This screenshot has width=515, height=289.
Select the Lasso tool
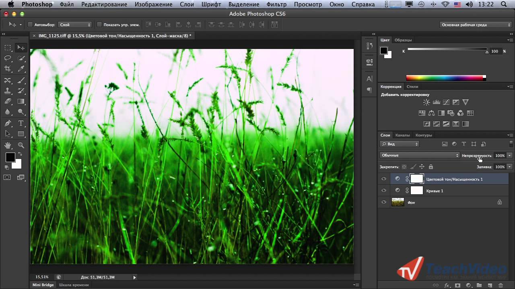8,59
